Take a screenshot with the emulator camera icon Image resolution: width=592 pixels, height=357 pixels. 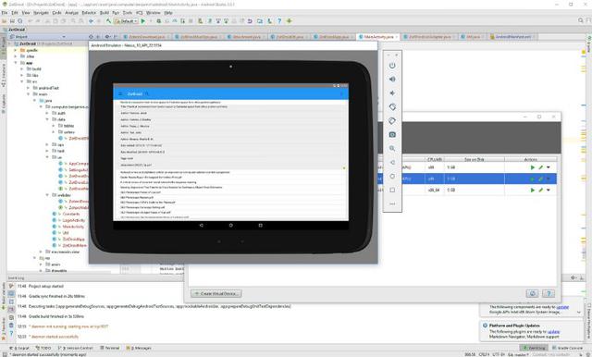tap(392, 134)
